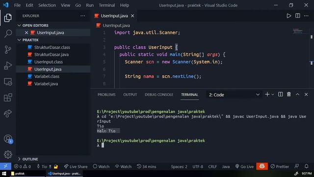Open praktek folder in Windows taskbar
Screen dimensions: 314x177
click(27, 174)
